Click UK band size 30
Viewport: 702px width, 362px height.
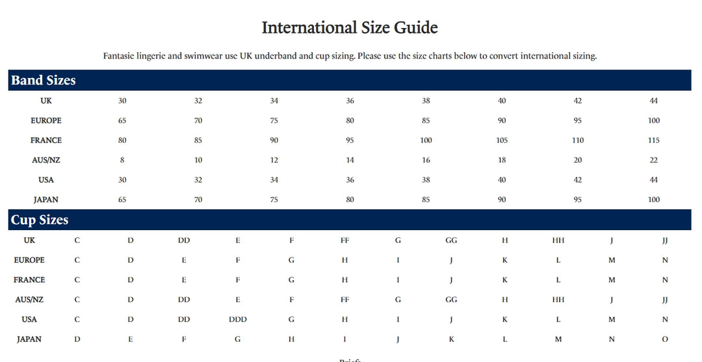pyautogui.click(x=122, y=101)
